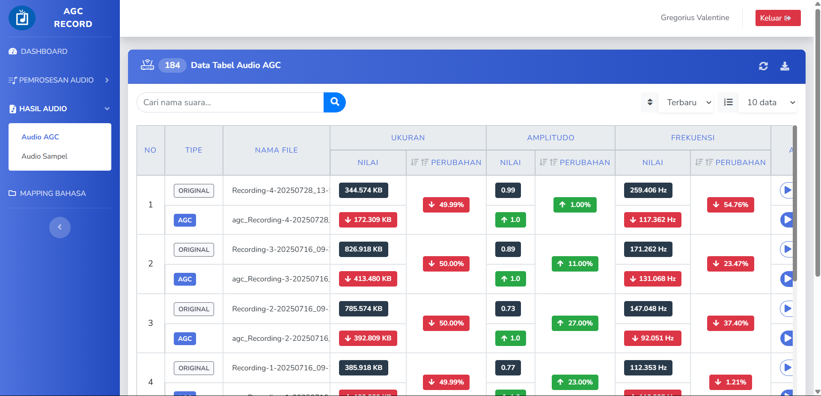Click the 826.918 KB size value

click(363, 249)
